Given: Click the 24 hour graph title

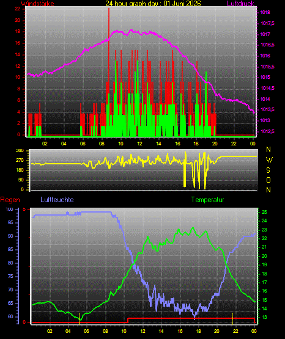Looking at the screenshot, I should [154, 4].
